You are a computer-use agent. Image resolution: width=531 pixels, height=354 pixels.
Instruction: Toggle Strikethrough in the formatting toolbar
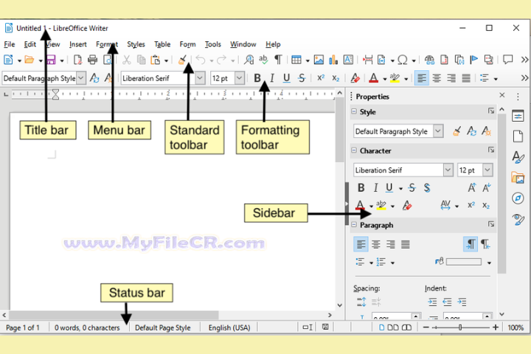[x=302, y=78]
